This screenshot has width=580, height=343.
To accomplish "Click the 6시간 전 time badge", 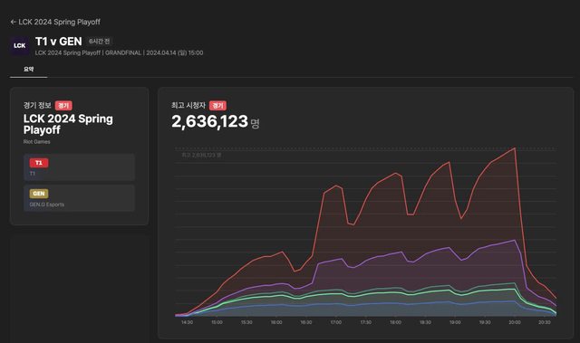I will click(x=99, y=42).
